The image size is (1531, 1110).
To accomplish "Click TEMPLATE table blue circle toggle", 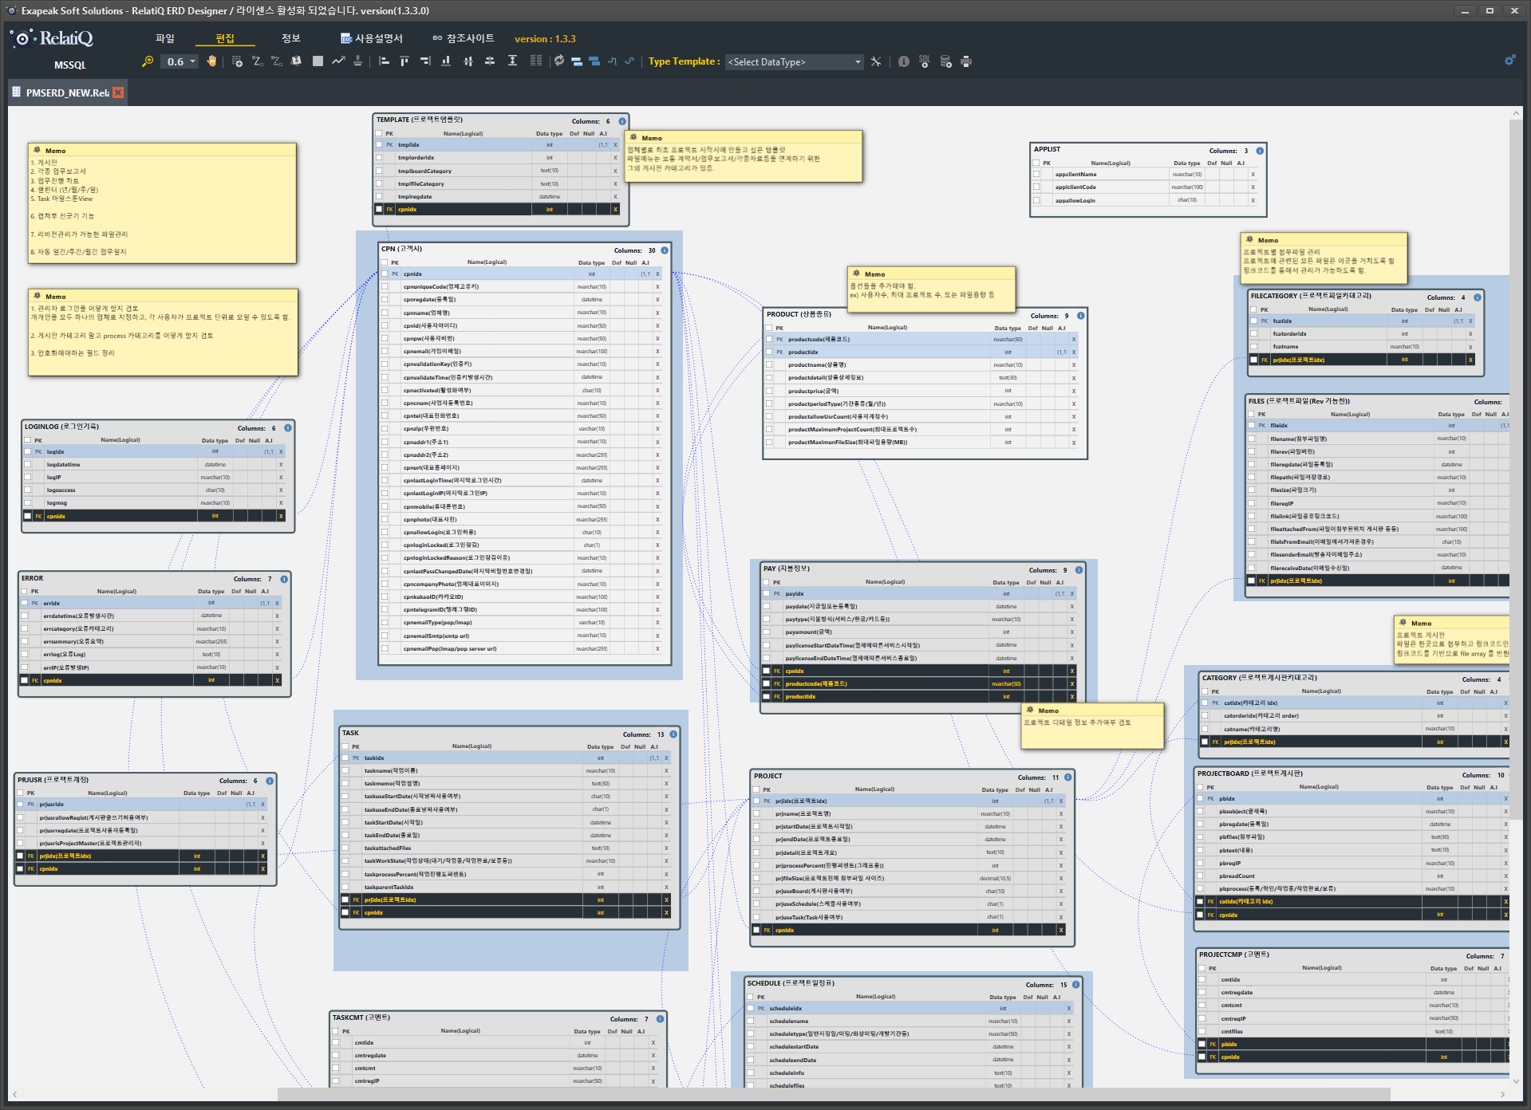I will 622,121.
